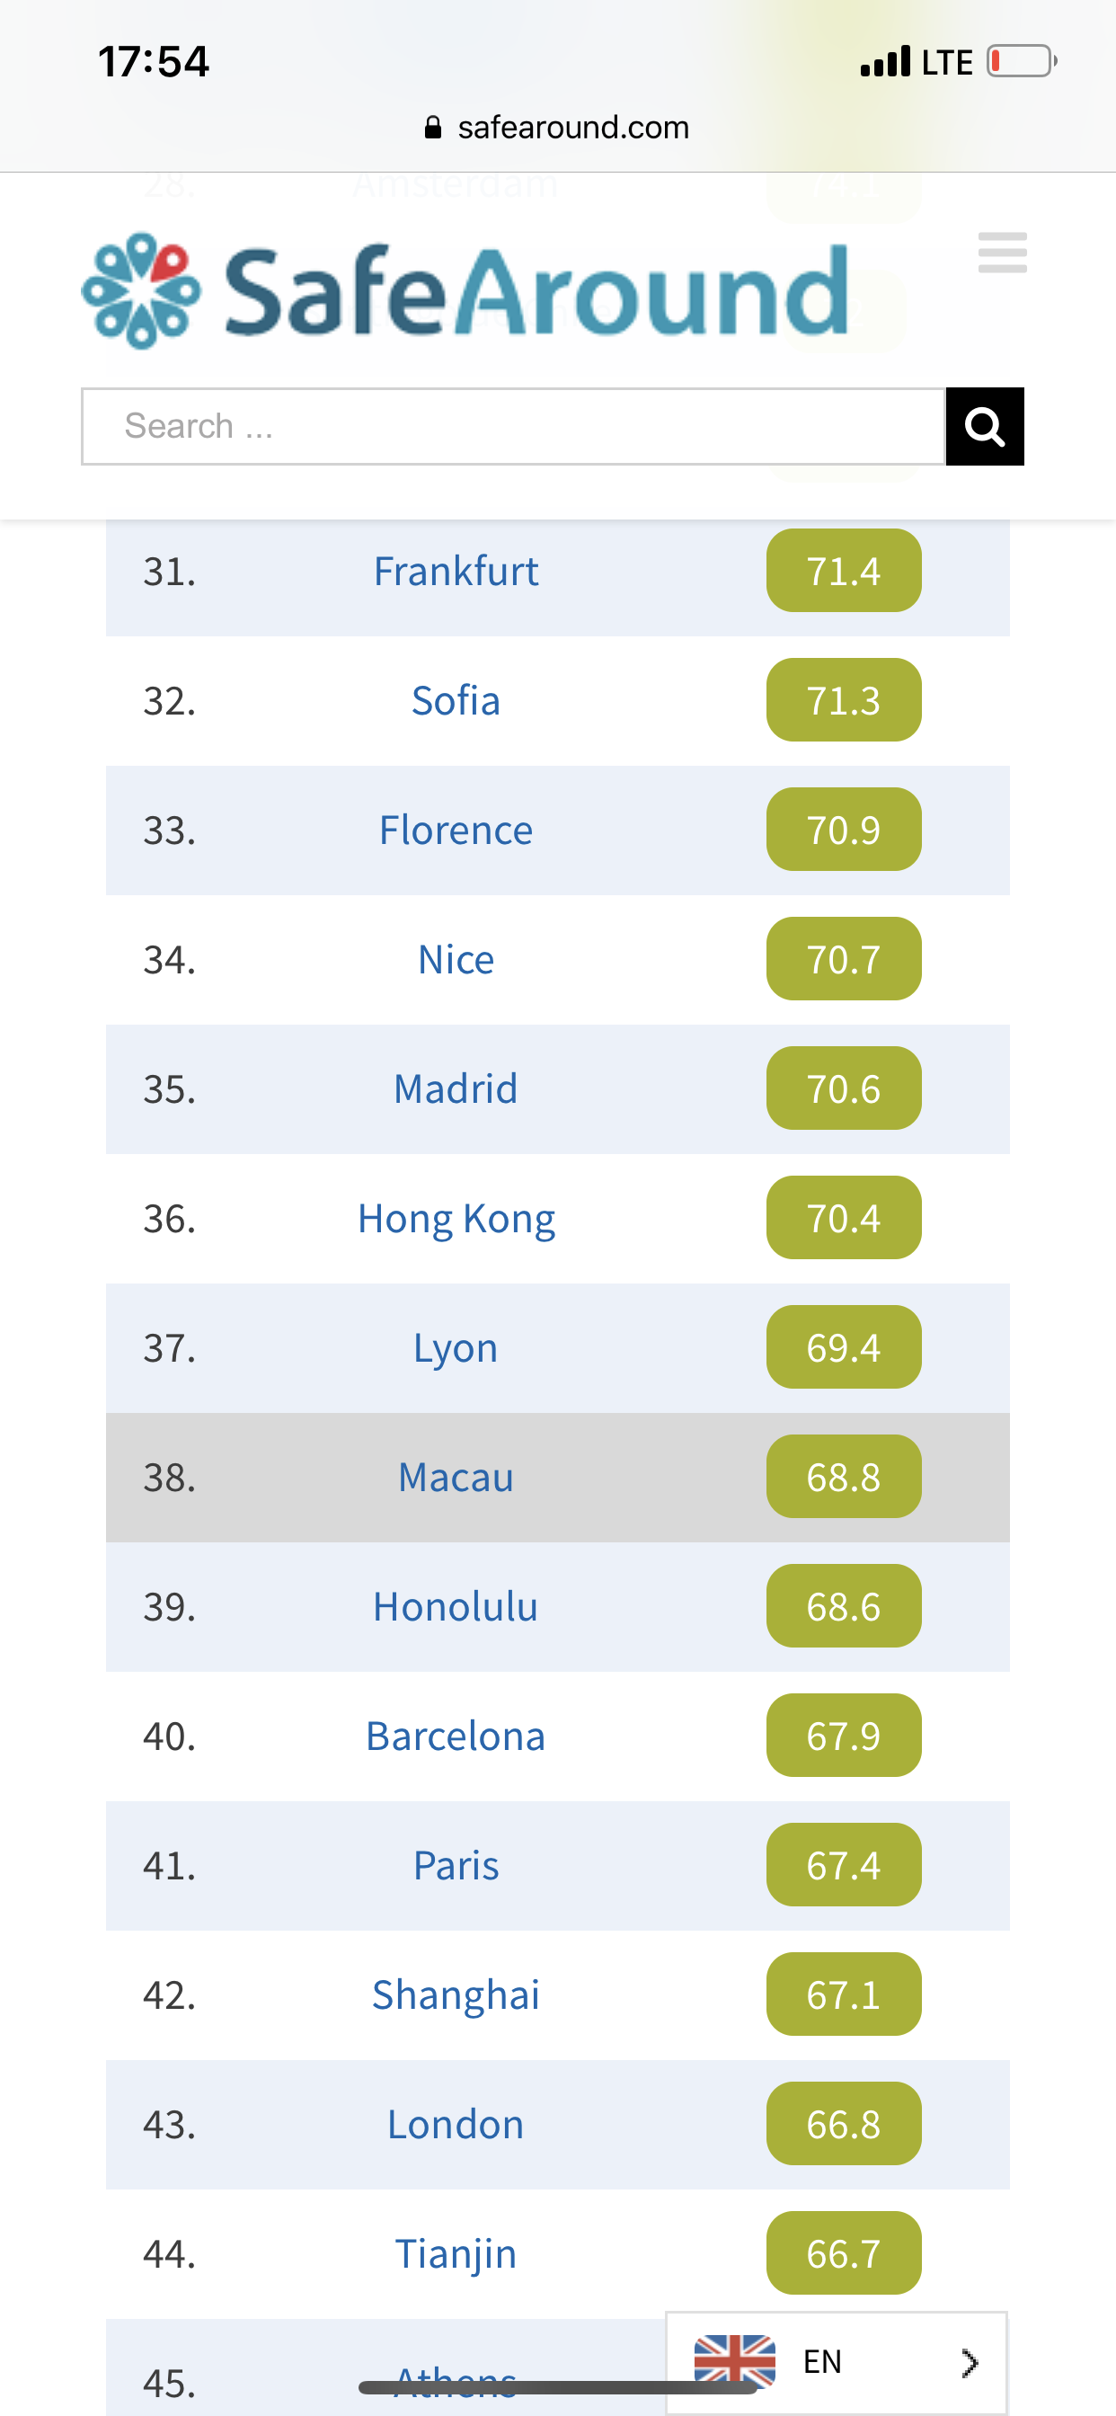
Task: Open the hamburger menu icon
Action: (1002, 253)
